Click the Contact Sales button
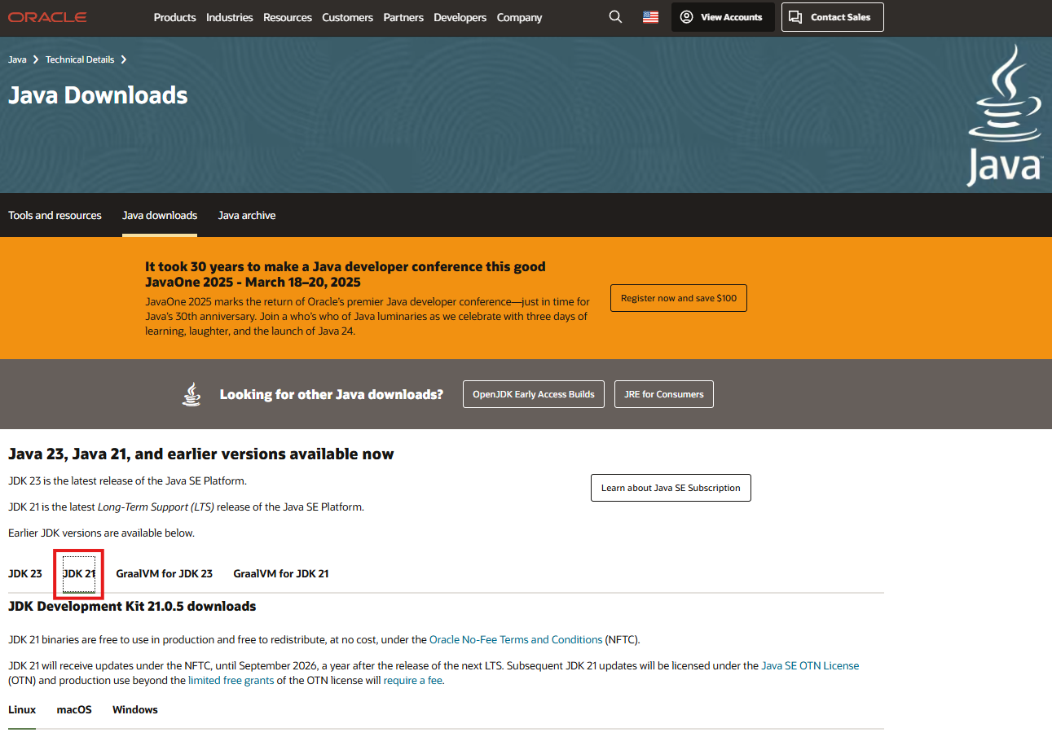This screenshot has width=1052, height=737. 832,17
